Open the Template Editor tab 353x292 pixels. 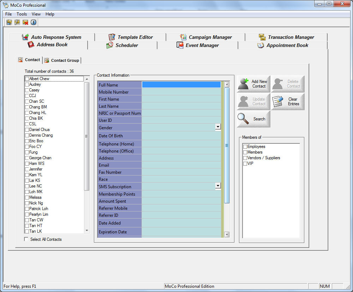click(131, 37)
